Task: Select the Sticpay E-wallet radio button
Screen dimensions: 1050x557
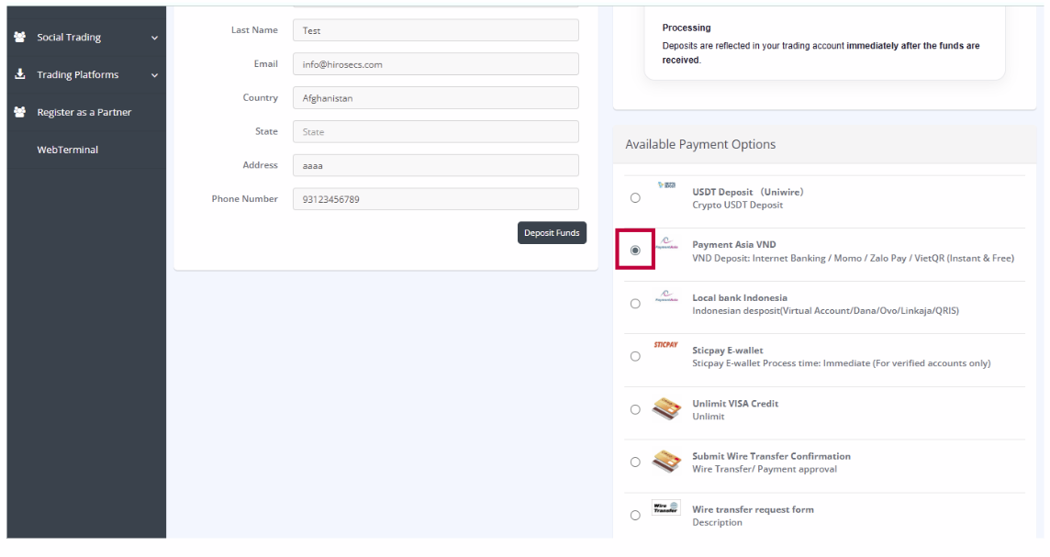Action: [x=635, y=357]
